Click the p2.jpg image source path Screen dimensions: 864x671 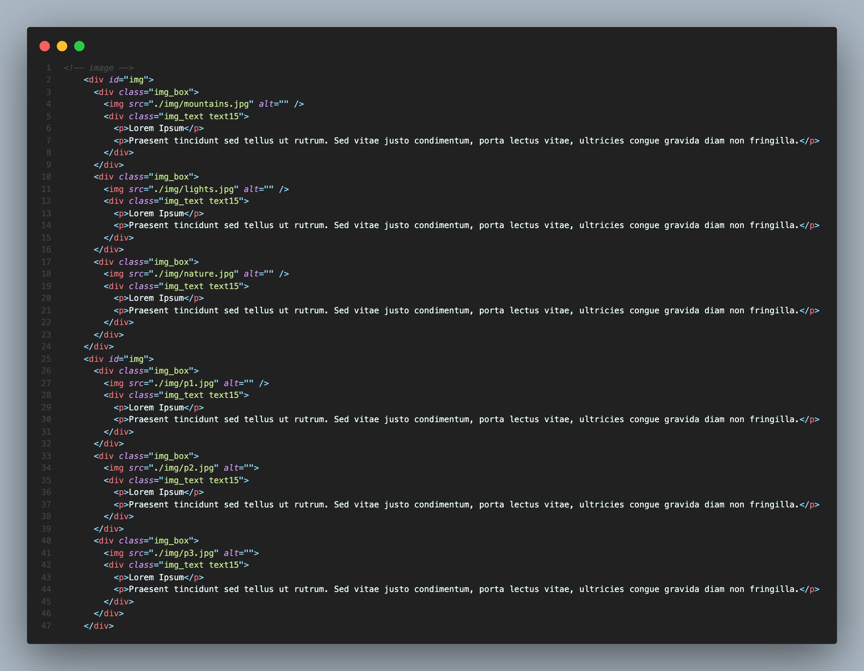(x=184, y=468)
